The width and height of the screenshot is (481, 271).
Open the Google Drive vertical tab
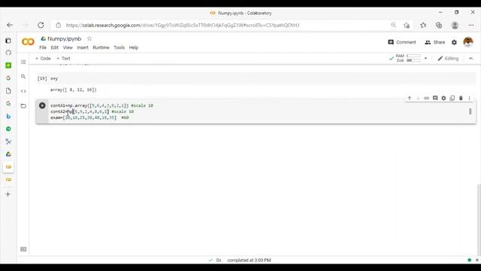click(x=8, y=154)
